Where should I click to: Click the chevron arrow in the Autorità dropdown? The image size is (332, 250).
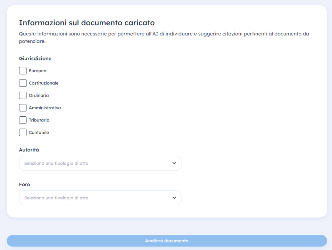[x=174, y=163]
